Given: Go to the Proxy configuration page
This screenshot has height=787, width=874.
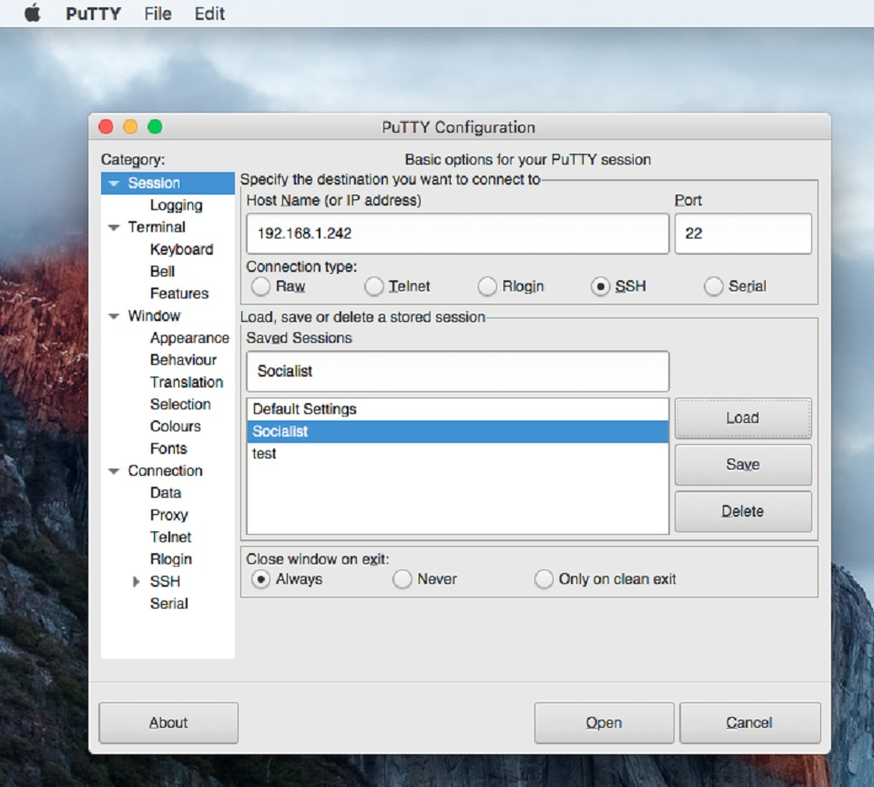Looking at the screenshot, I should point(168,515).
